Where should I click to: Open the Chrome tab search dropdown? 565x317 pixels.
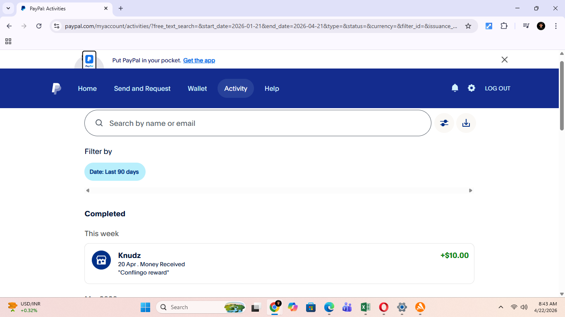[x=8, y=8]
